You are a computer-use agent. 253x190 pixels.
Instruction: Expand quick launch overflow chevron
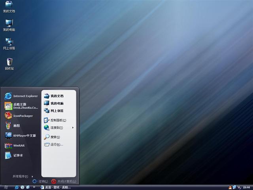coord(34,187)
